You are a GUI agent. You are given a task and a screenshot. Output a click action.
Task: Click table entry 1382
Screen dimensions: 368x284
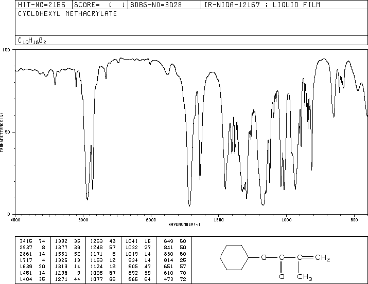[x=61, y=241]
